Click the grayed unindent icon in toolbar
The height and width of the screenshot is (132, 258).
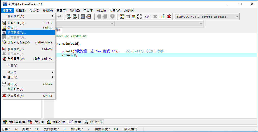pyautogui.click(x=105, y=16)
